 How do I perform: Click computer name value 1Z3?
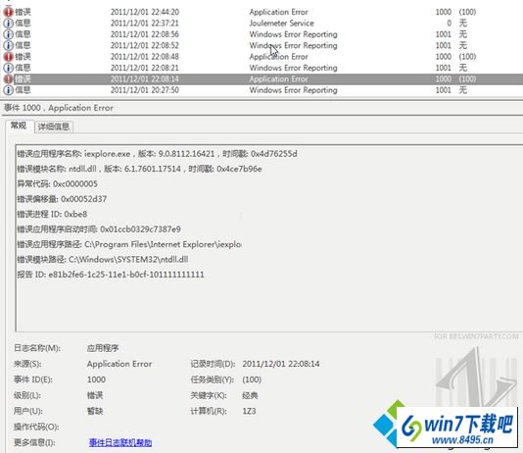click(249, 411)
